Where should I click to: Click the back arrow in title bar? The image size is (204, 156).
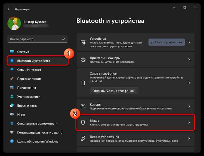(x=9, y=9)
